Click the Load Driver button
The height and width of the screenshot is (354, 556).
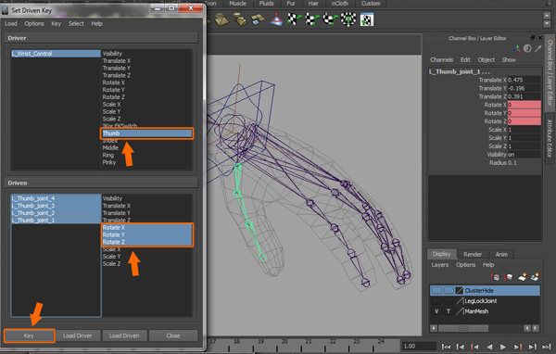[x=77, y=335]
